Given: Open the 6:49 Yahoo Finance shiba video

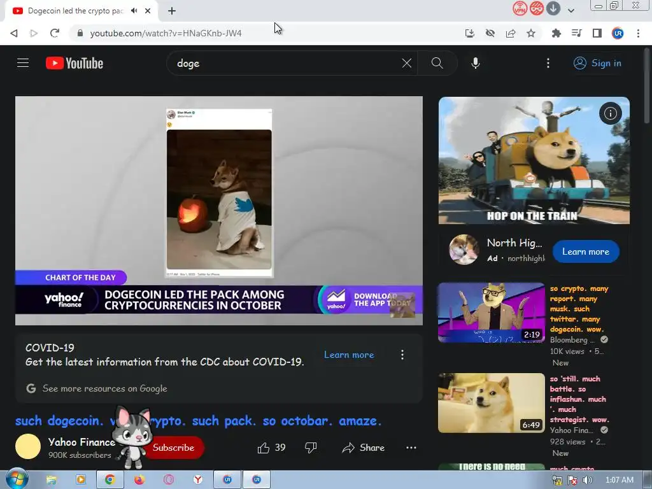Looking at the screenshot, I should pyautogui.click(x=491, y=403).
